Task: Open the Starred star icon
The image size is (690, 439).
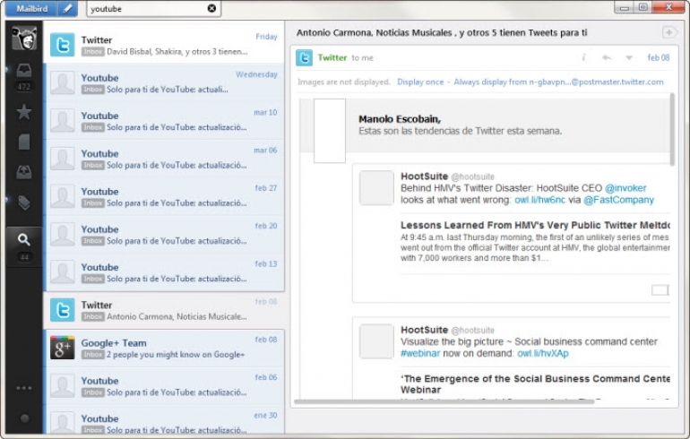Action: coord(24,112)
